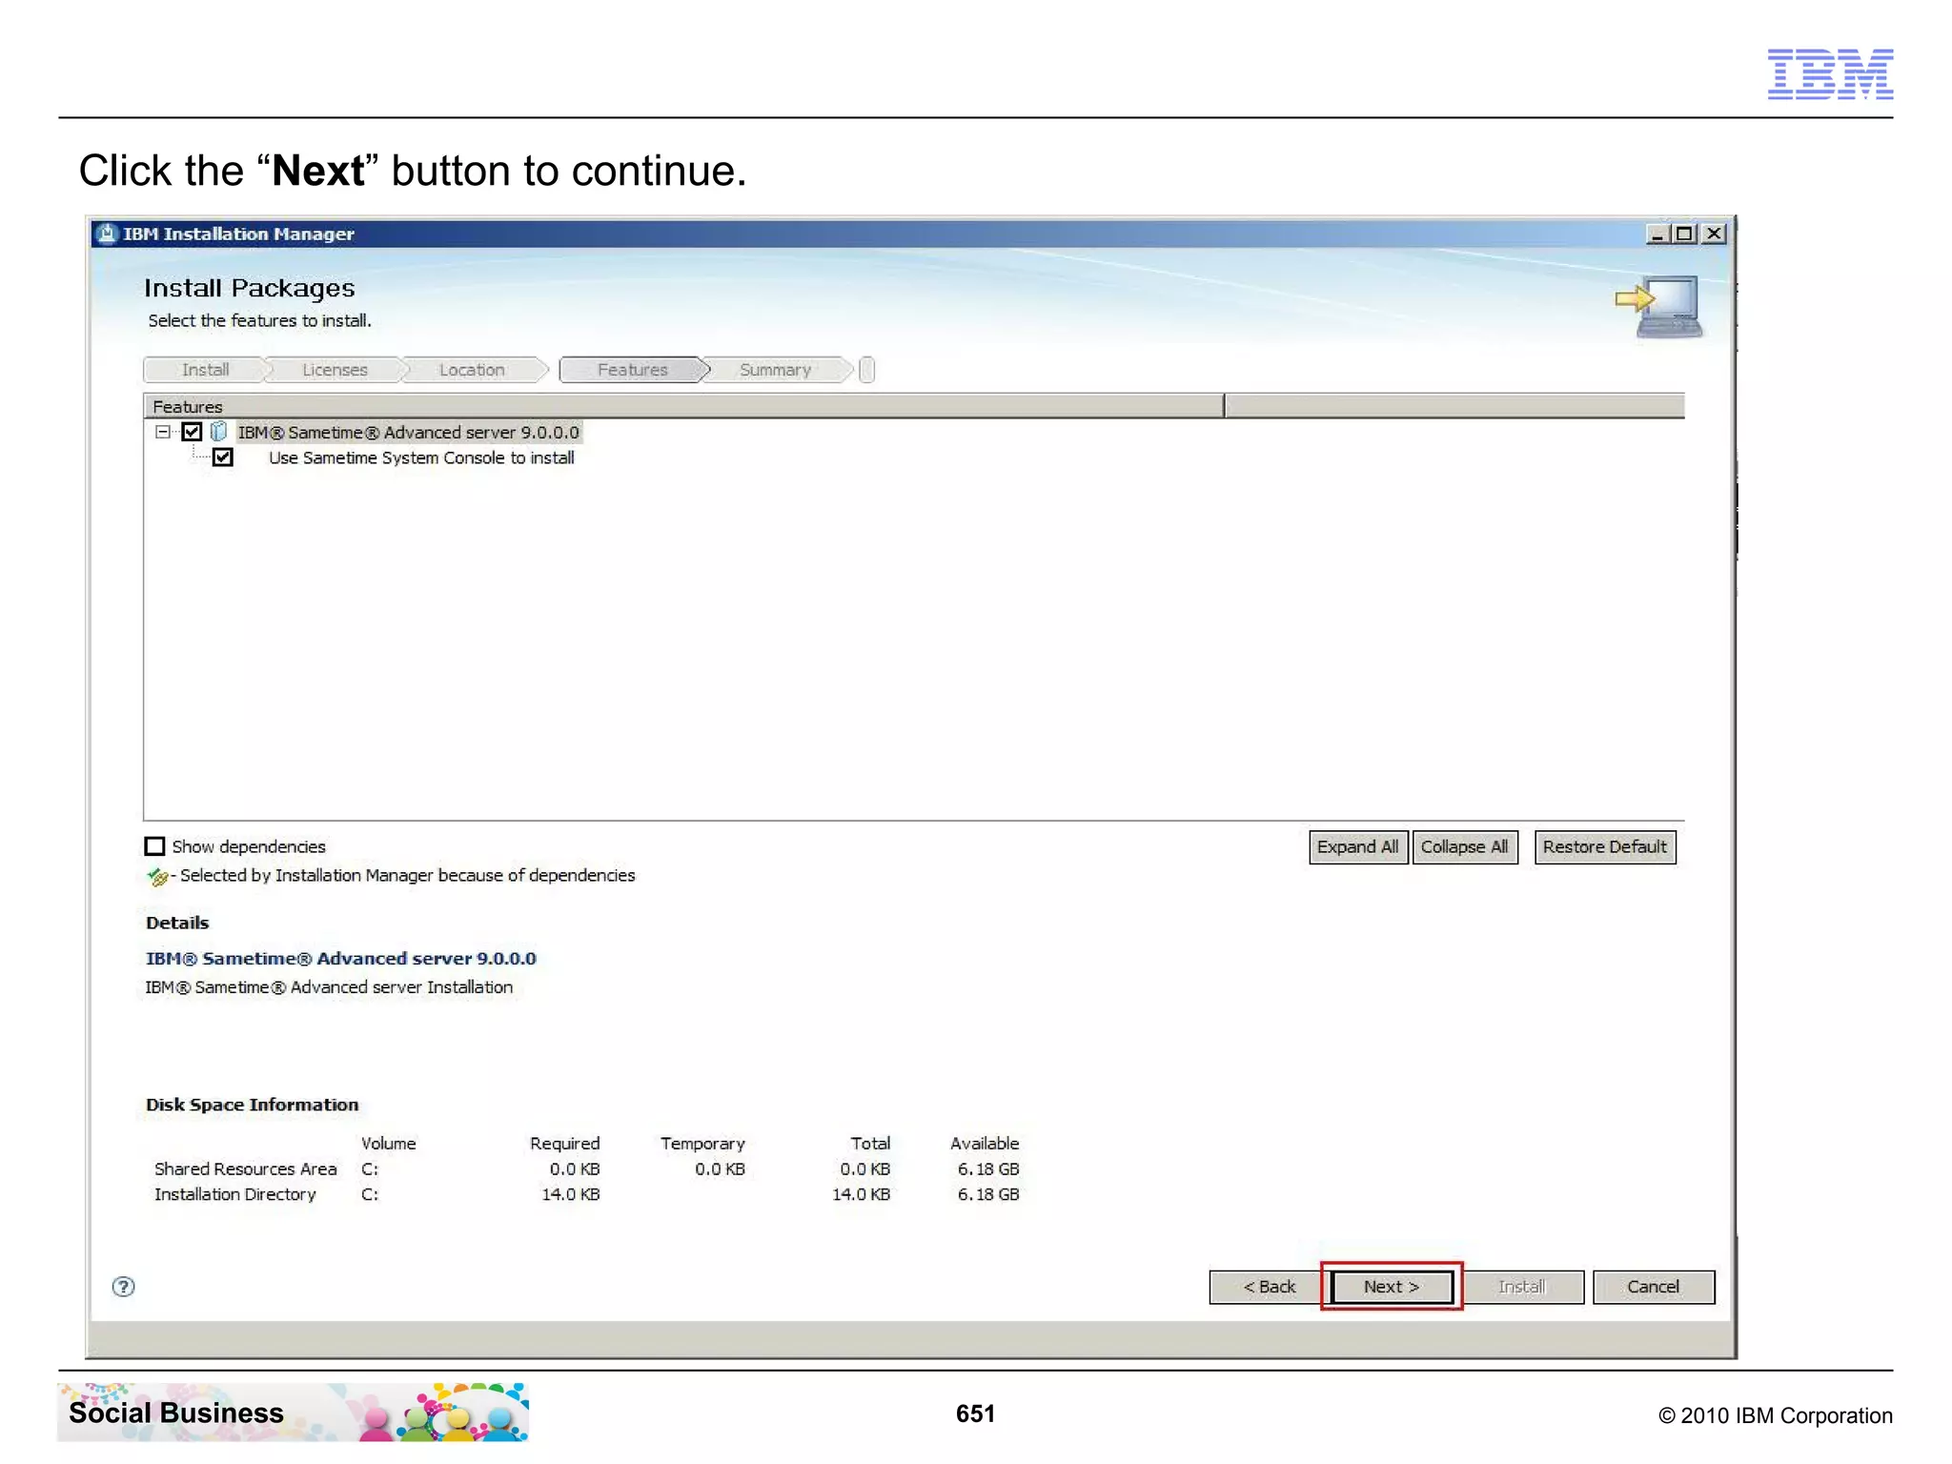Viewport: 1952px width, 1464px height.
Task: Go to the Install wizard step
Action: (205, 370)
